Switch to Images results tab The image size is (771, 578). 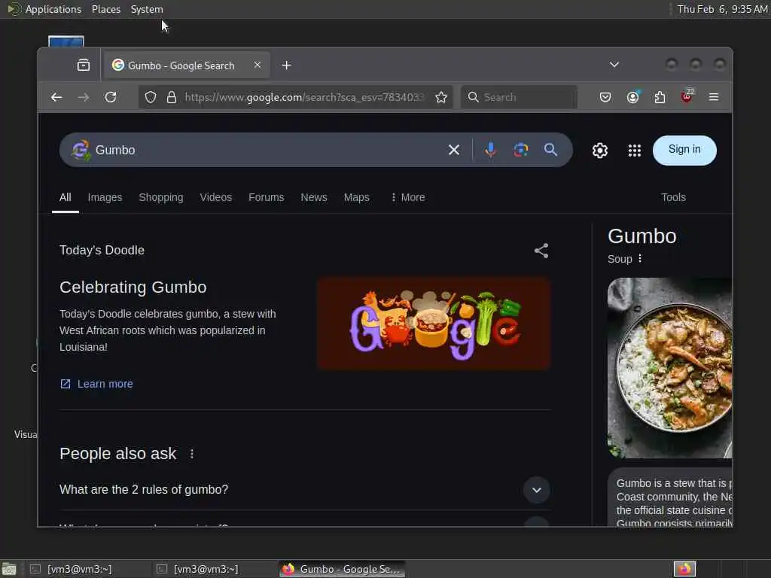(105, 197)
